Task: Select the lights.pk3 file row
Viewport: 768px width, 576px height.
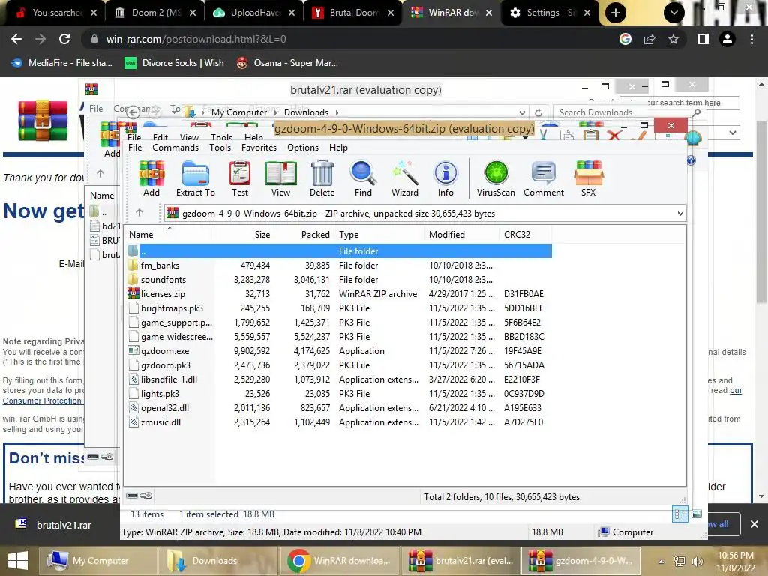Action: click(x=339, y=393)
